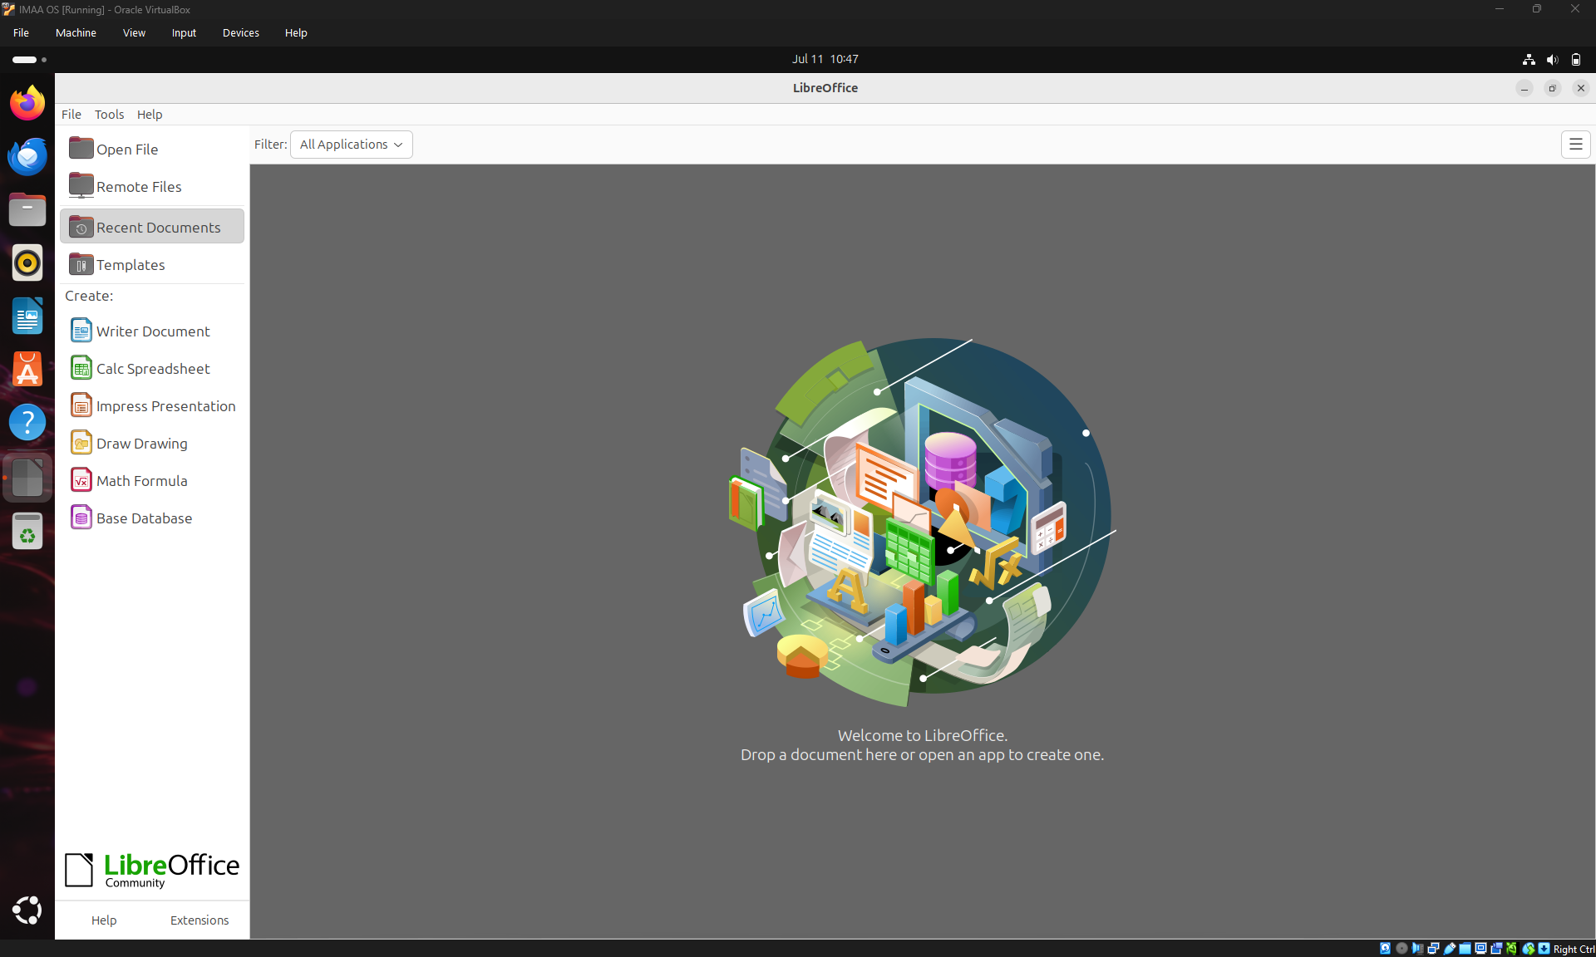
Task: Click the Help button below the logo
Action: (x=104, y=920)
